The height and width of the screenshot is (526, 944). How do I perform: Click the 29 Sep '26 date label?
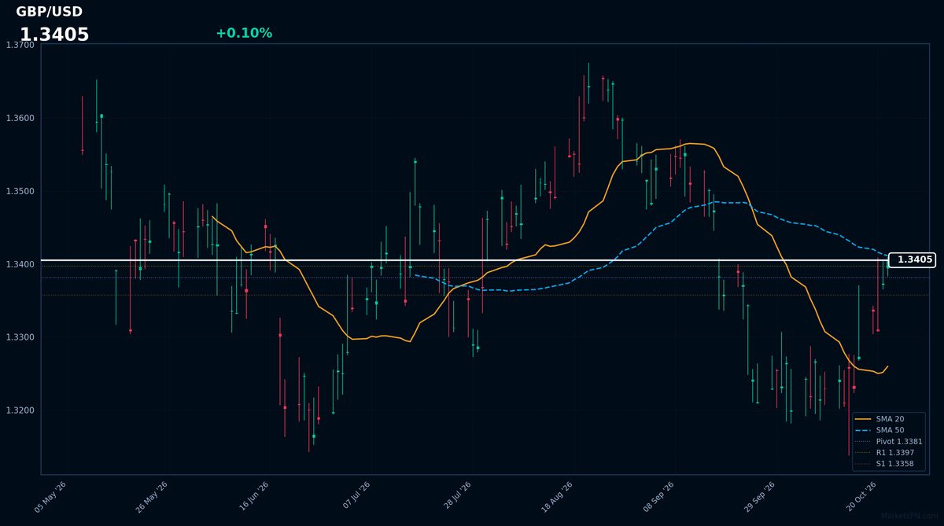pyautogui.click(x=760, y=497)
